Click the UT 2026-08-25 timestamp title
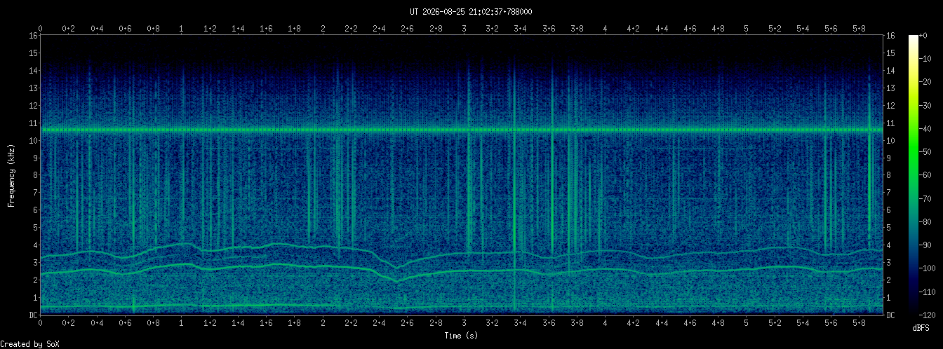 tap(471, 12)
